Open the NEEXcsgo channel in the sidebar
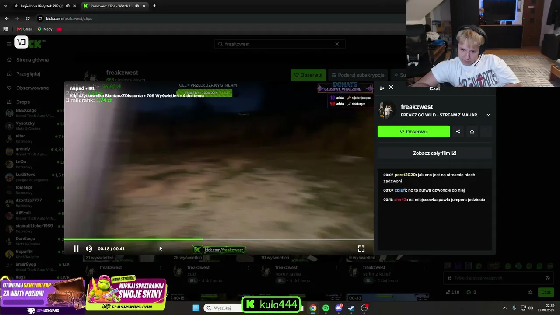 [33, 113]
